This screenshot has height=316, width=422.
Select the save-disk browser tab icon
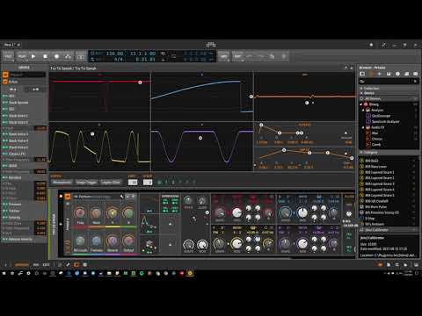(389, 74)
